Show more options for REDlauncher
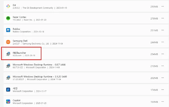 (163, 54)
